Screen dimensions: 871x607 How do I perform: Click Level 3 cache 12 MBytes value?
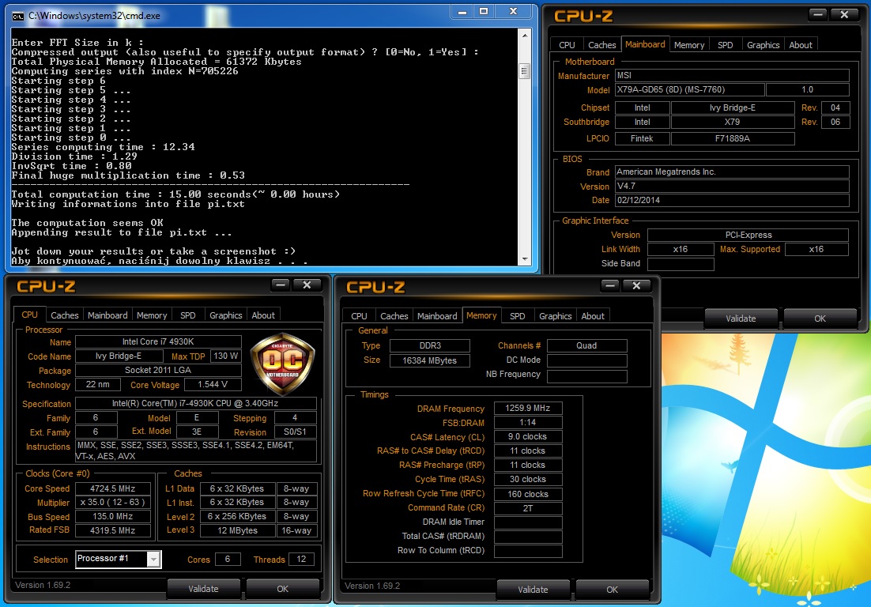[x=237, y=530]
